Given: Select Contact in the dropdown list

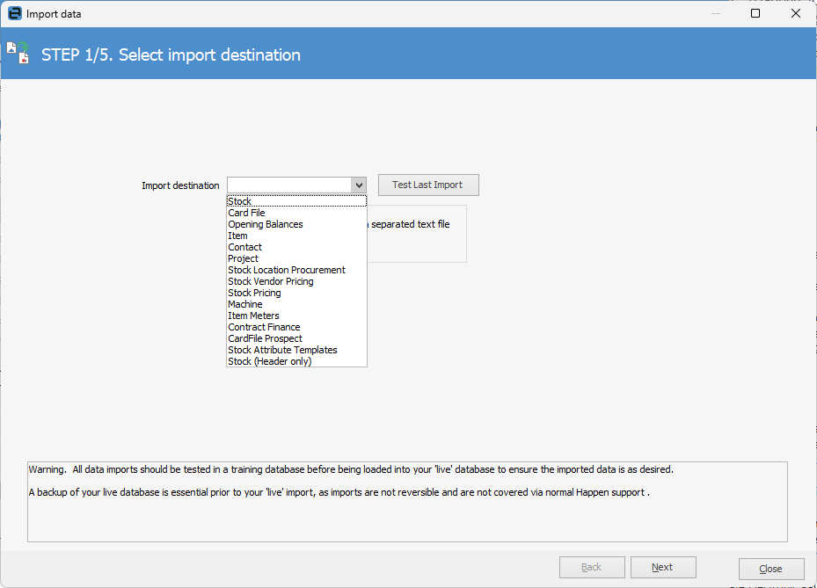Looking at the screenshot, I should tap(245, 247).
